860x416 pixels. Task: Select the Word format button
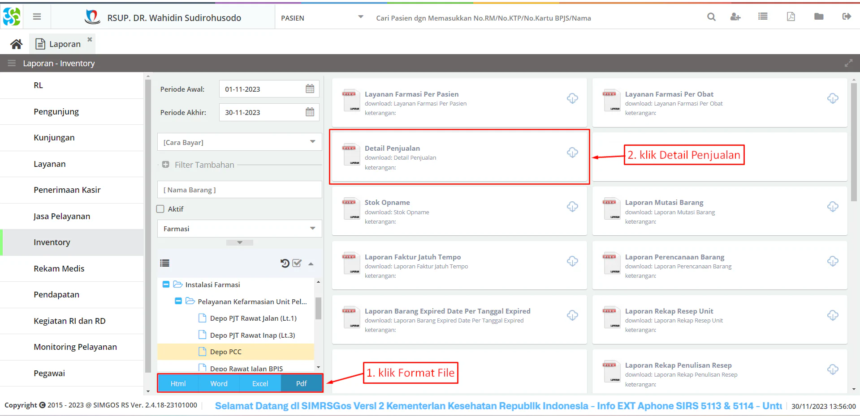pos(219,383)
